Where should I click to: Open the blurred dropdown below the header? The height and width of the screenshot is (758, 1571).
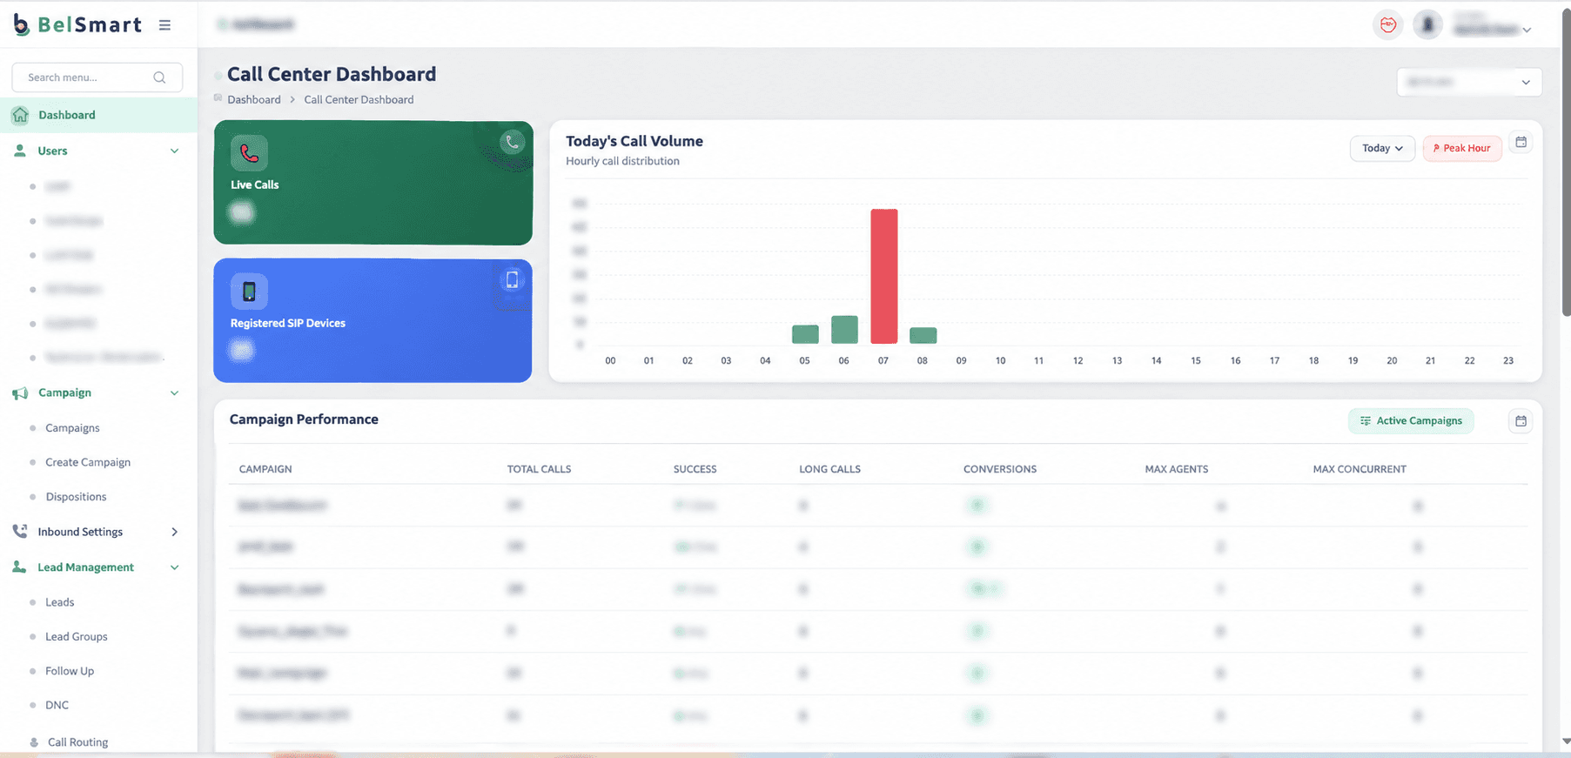tap(1469, 82)
